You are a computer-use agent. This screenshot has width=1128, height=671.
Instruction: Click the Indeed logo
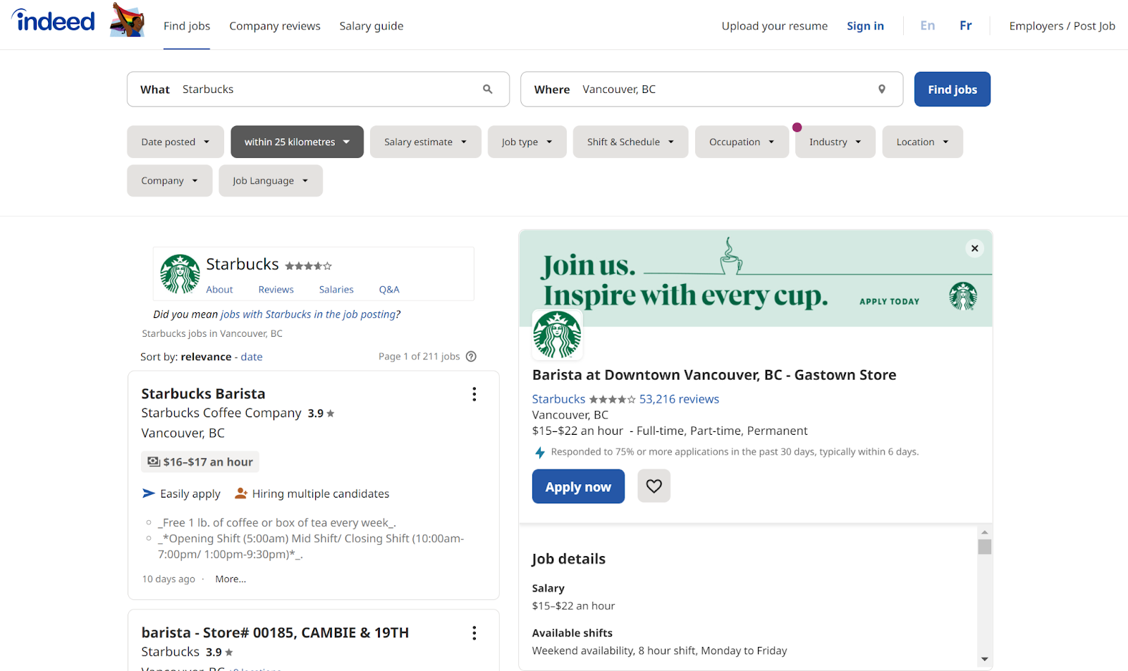tap(54, 20)
